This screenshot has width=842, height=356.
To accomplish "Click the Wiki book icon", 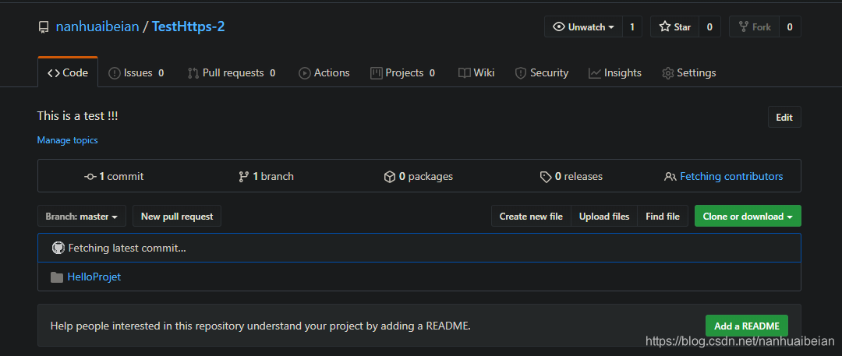I will (465, 73).
